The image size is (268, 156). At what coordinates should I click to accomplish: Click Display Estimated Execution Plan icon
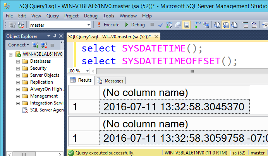(x=169, y=25)
